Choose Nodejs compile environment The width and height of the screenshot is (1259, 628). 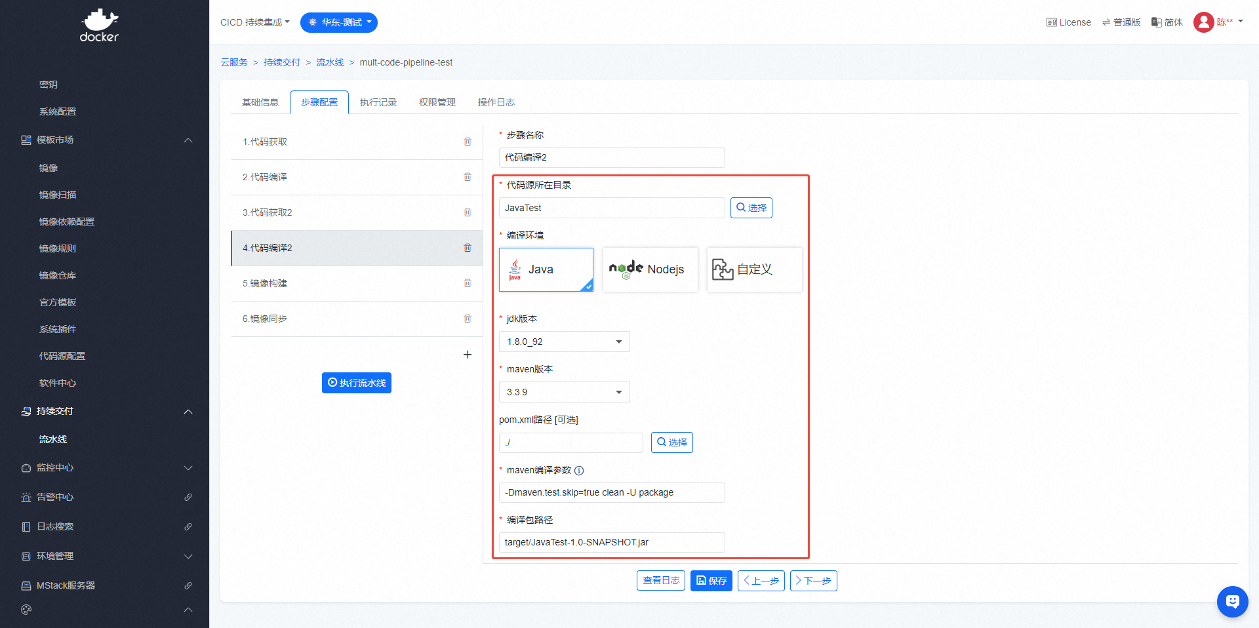pyautogui.click(x=650, y=269)
